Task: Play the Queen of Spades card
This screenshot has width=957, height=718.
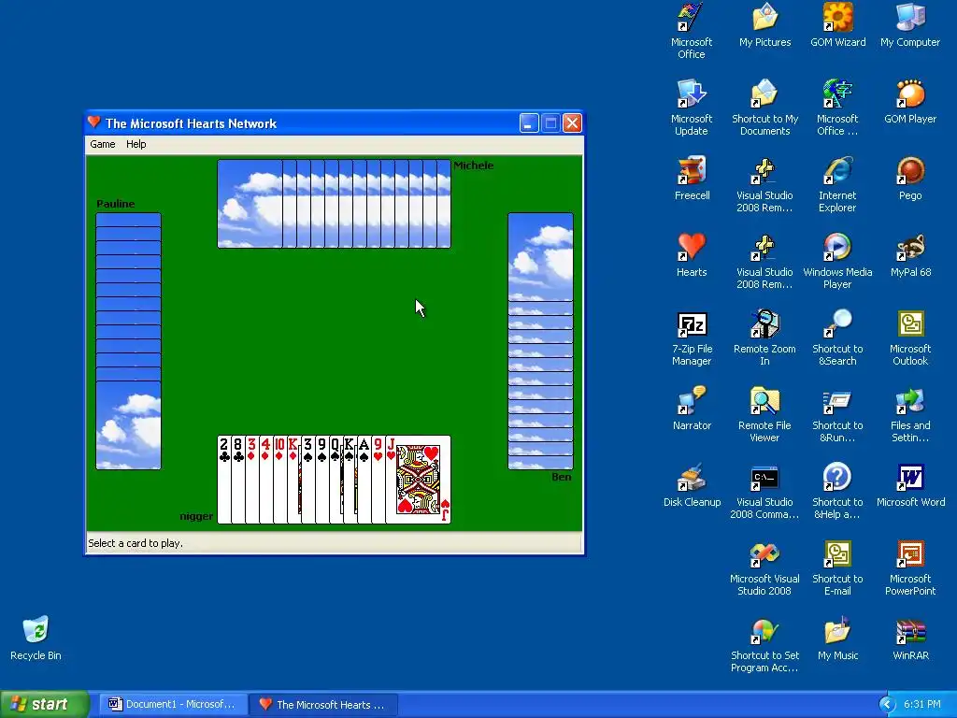Action: [x=336, y=480]
